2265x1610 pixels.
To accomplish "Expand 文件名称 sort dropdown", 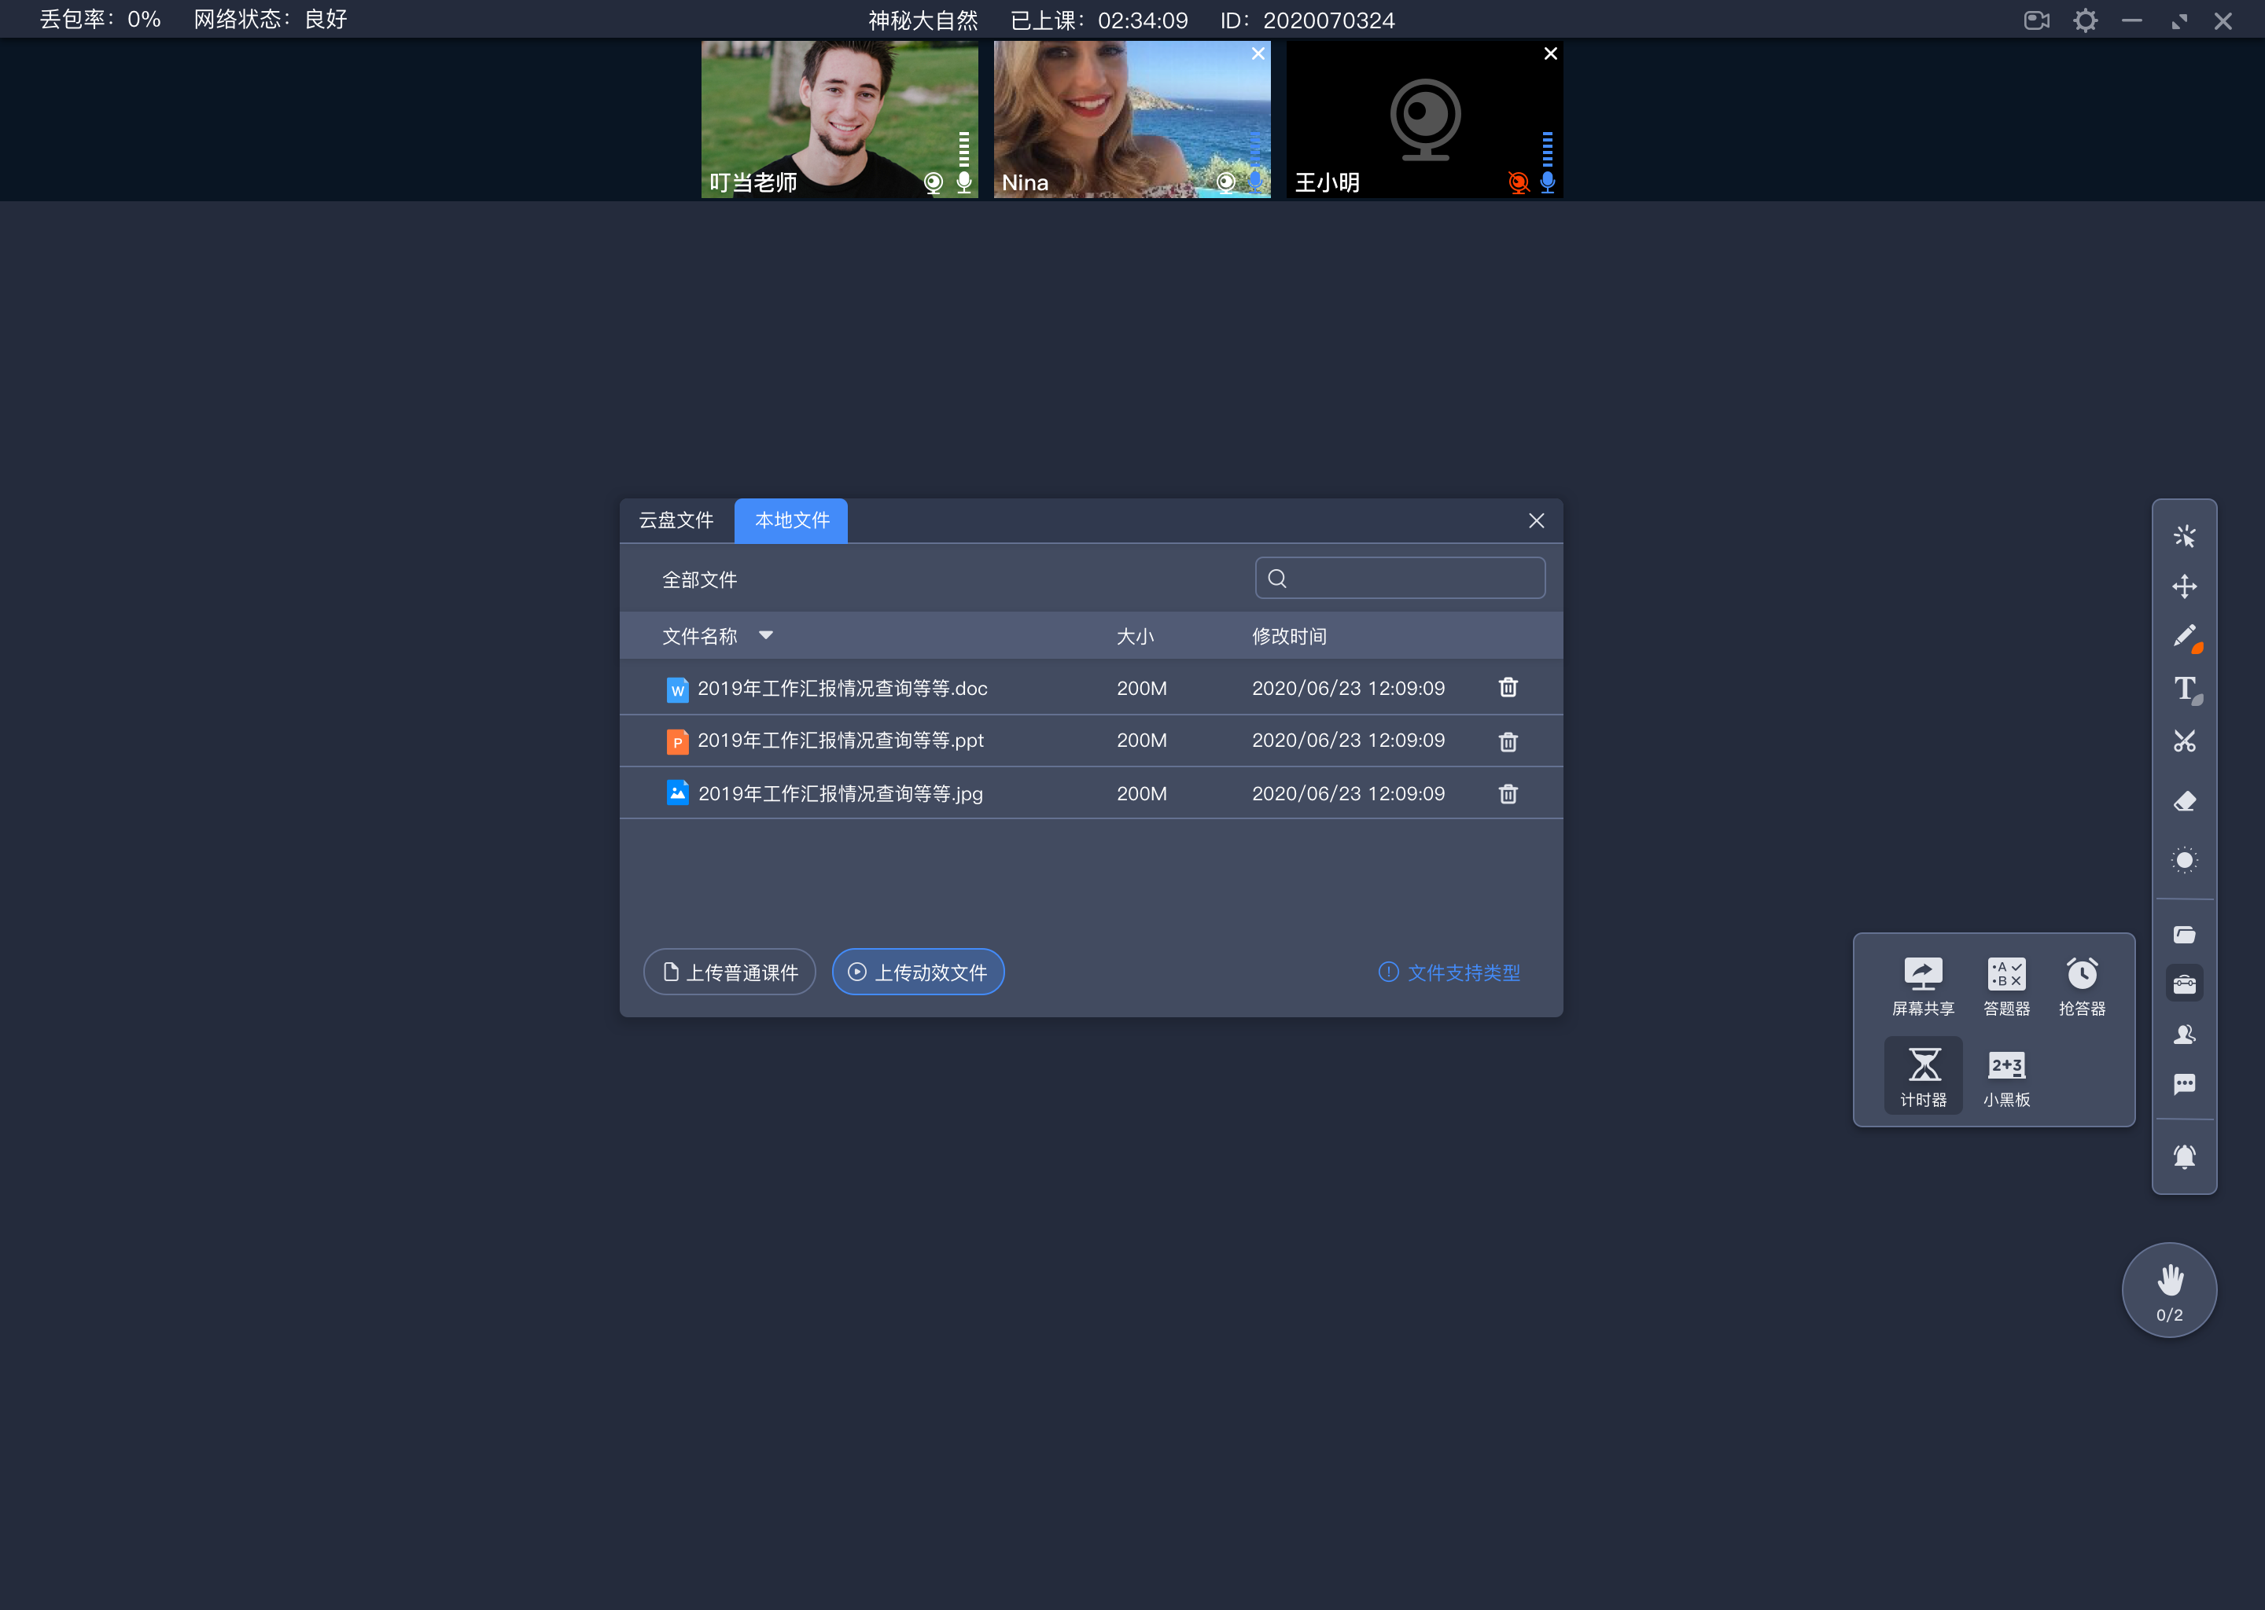I will [x=761, y=636].
